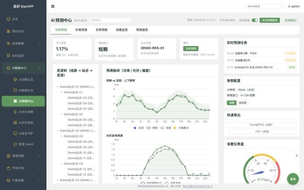This screenshot has height=190, width=304.
Task: Click the admin user icon
Action: click(289, 6)
